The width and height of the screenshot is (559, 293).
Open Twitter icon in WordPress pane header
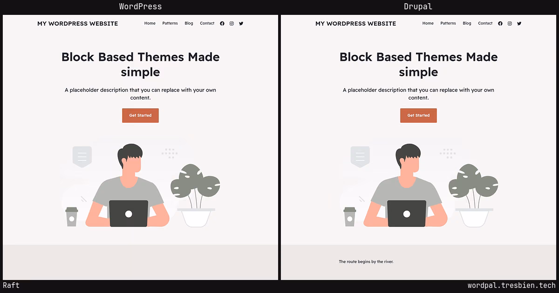pyautogui.click(x=241, y=23)
